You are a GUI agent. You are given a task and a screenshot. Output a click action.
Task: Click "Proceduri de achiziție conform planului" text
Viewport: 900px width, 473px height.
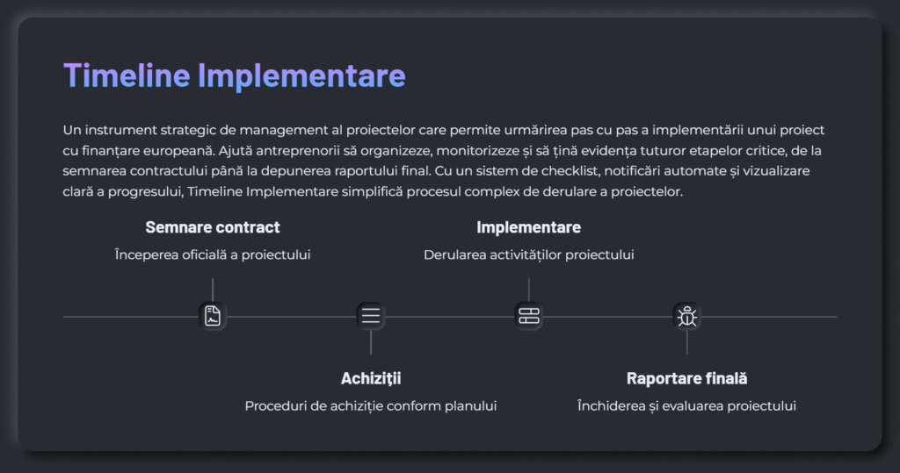(x=371, y=405)
